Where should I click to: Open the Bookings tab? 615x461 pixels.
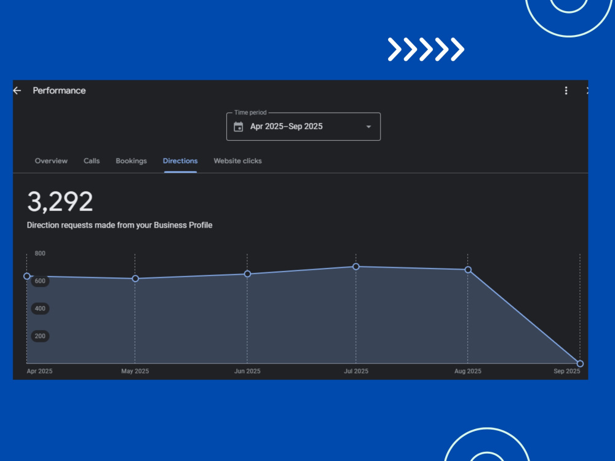pyautogui.click(x=131, y=161)
